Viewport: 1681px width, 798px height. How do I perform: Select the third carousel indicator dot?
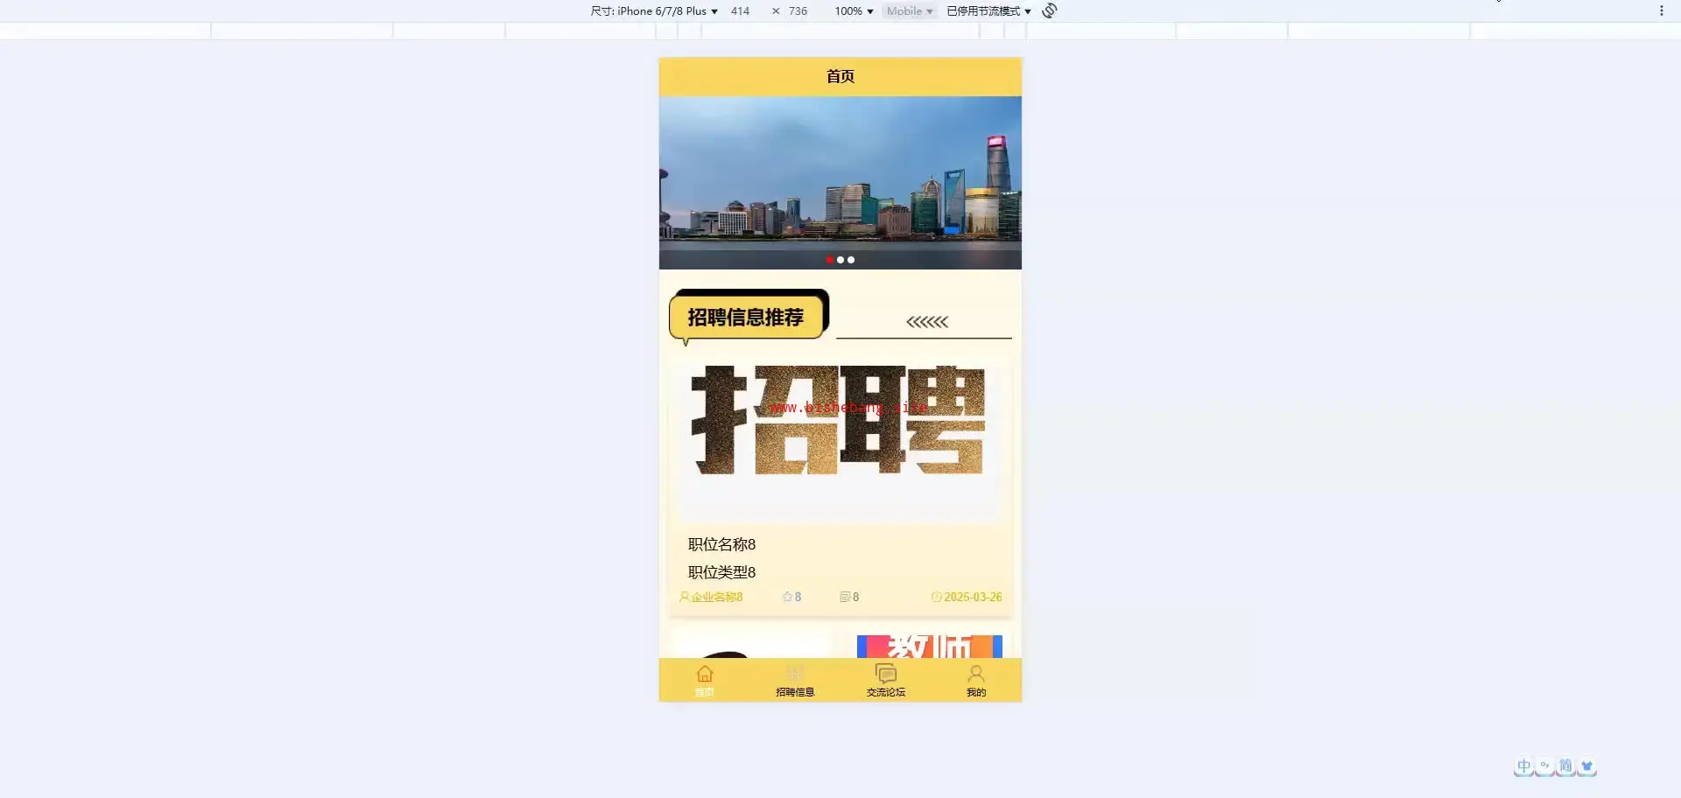[x=851, y=260]
